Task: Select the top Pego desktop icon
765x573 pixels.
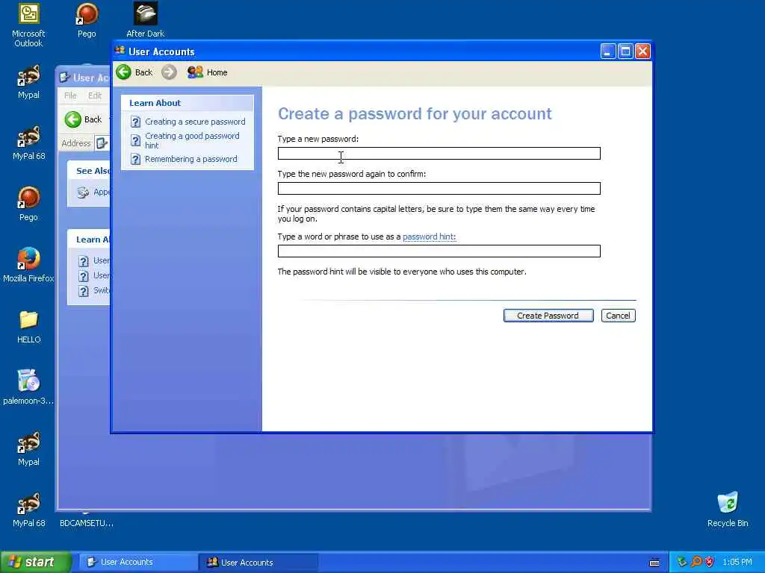Action: pos(87,21)
